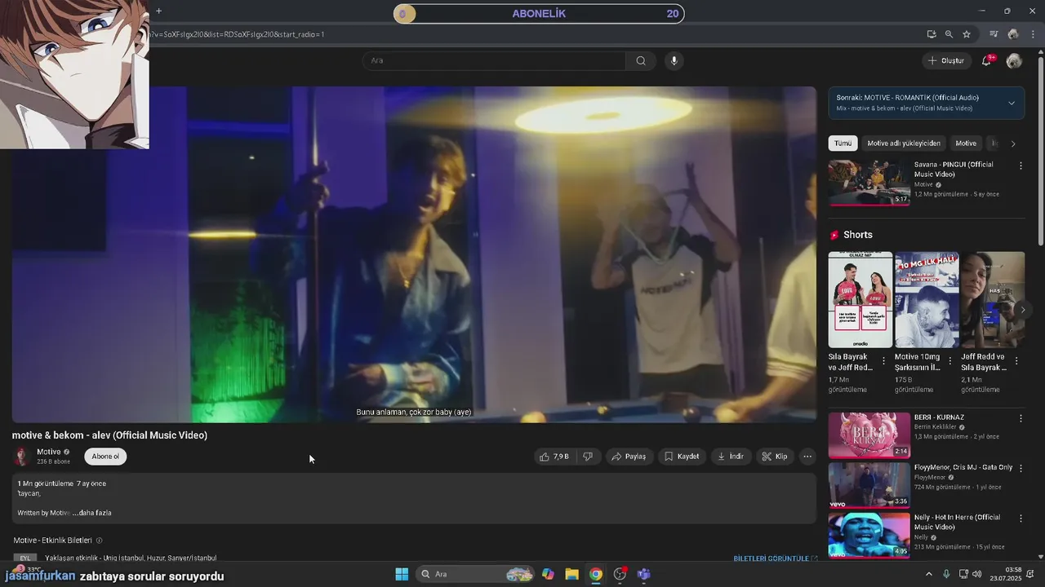Image resolution: width=1045 pixels, height=587 pixels.
Task: Open Nelly - Hot In Herre thumbnail
Action: tap(869, 535)
